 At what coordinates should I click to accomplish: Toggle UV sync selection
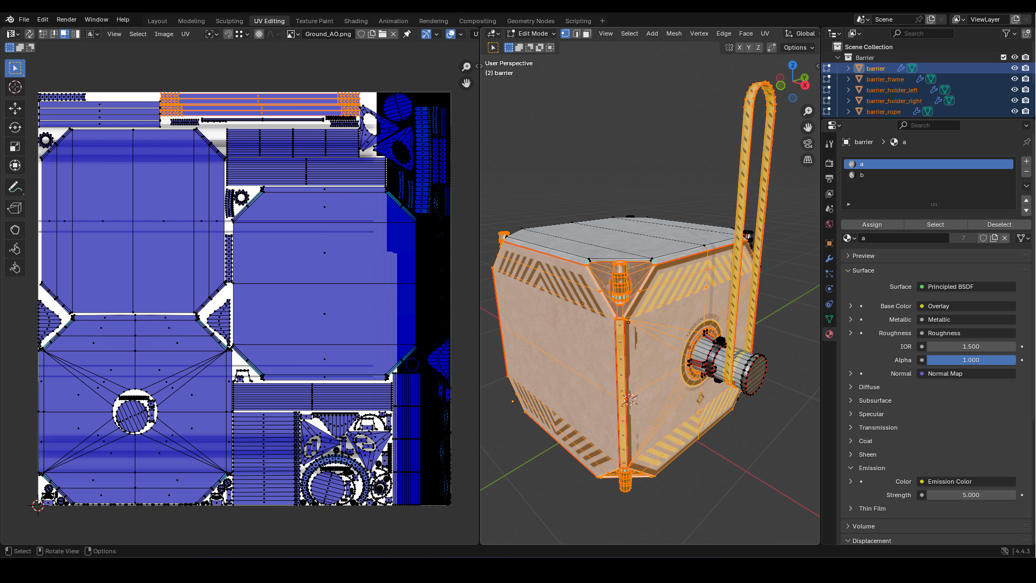coord(29,34)
